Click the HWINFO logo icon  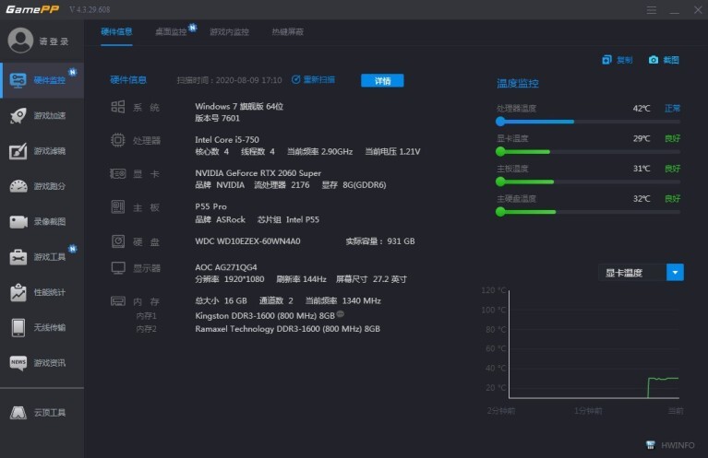pyautogui.click(x=651, y=445)
